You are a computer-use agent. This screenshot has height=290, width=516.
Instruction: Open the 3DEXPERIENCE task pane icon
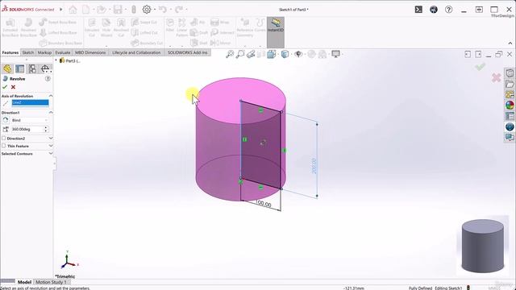coord(510,126)
